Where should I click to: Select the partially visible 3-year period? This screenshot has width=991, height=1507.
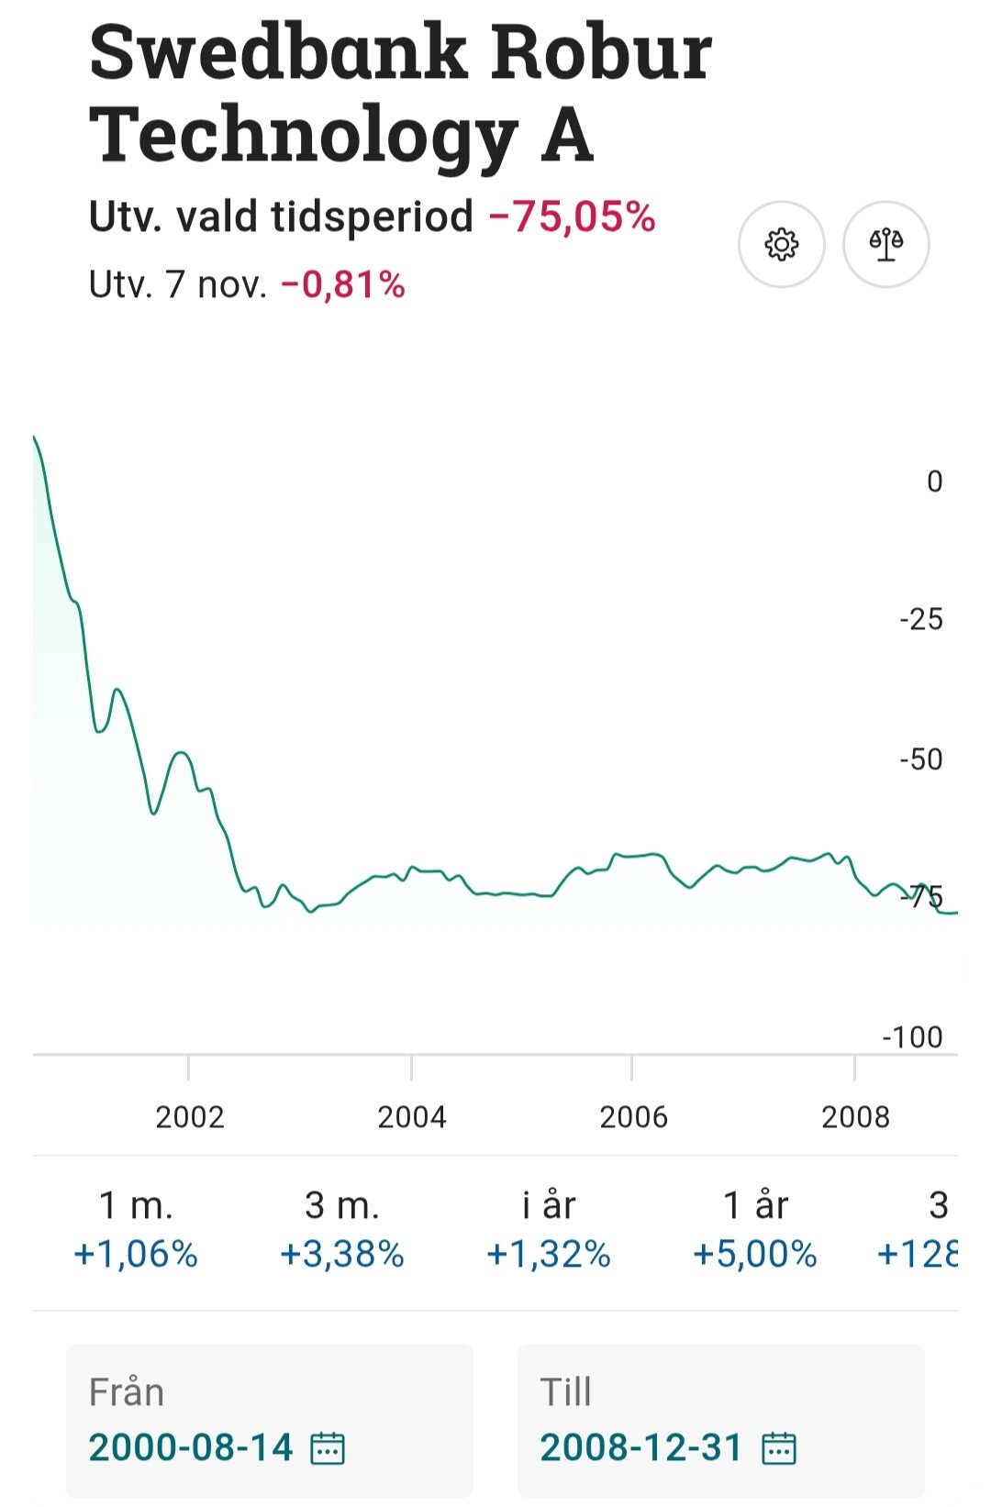point(922,1229)
